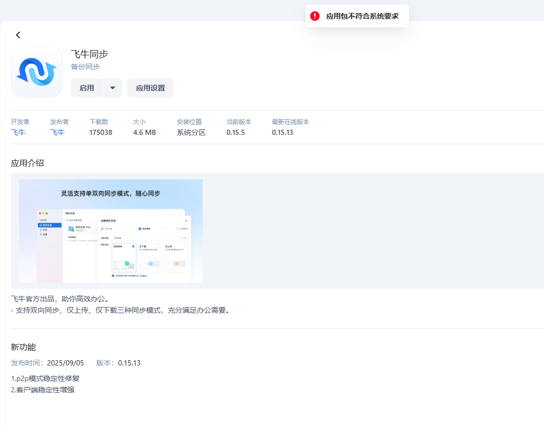The image size is (544, 429).
Task: Click the current version 0.15.5
Action: click(236, 132)
